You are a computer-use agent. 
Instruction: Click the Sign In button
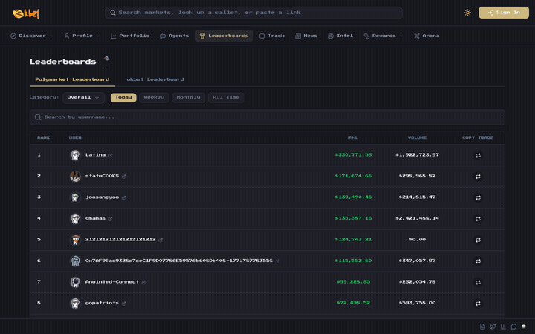pos(504,13)
